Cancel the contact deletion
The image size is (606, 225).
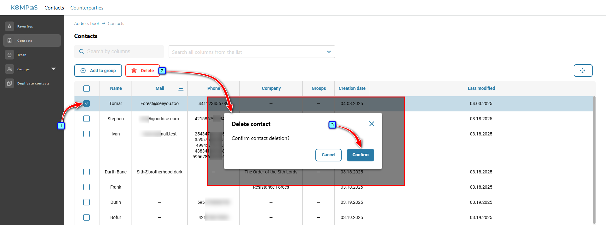tap(328, 155)
